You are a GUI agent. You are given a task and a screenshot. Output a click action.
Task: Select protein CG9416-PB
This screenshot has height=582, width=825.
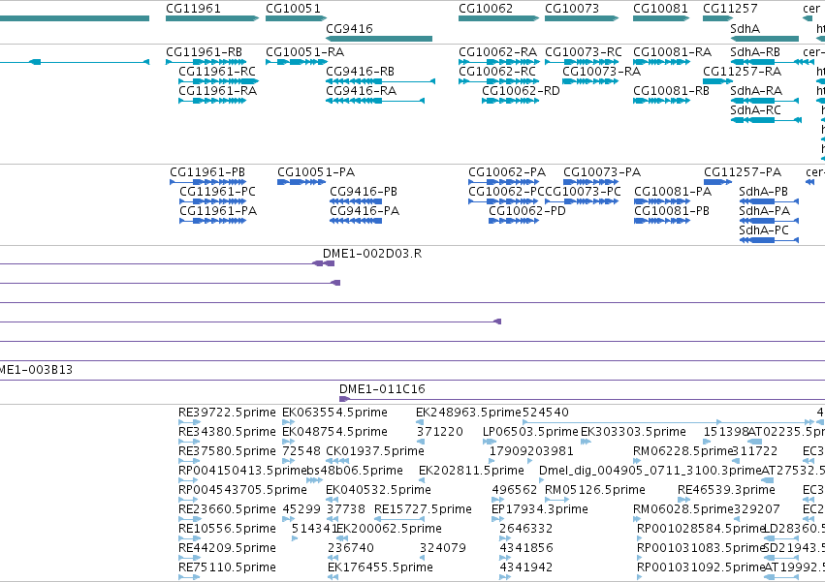(x=364, y=192)
